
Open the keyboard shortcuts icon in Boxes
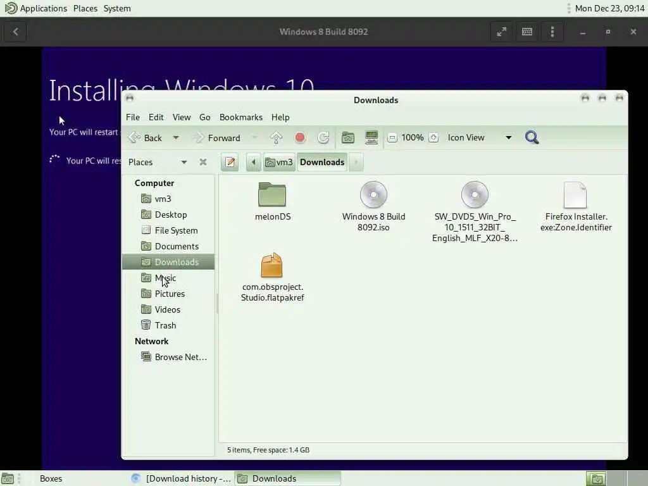pos(527,32)
